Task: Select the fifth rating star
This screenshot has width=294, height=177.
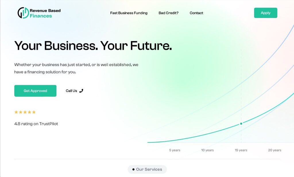Action: (x=34, y=112)
